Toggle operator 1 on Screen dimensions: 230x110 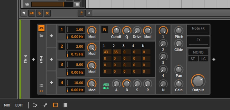(x=62, y=30)
